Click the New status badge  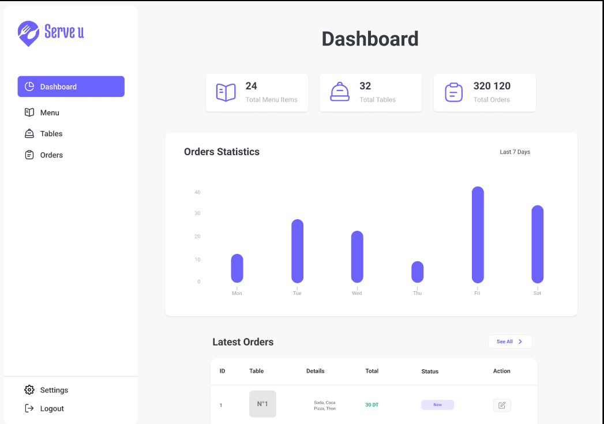click(437, 405)
